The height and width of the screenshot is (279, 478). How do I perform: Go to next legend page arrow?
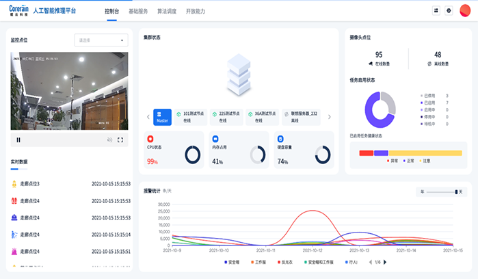385,262
